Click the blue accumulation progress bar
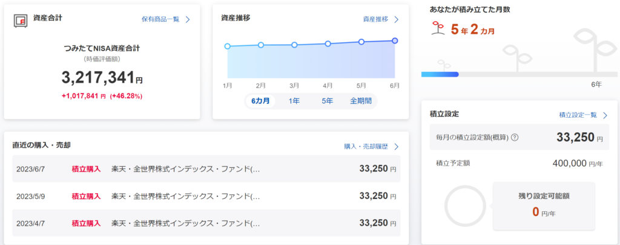This screenshot has height=245, width=620. pyautogui.click(x=440, y=74)
